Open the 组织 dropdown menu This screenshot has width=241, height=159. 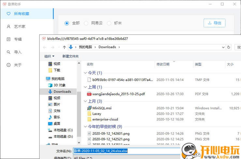click(49, 56)
